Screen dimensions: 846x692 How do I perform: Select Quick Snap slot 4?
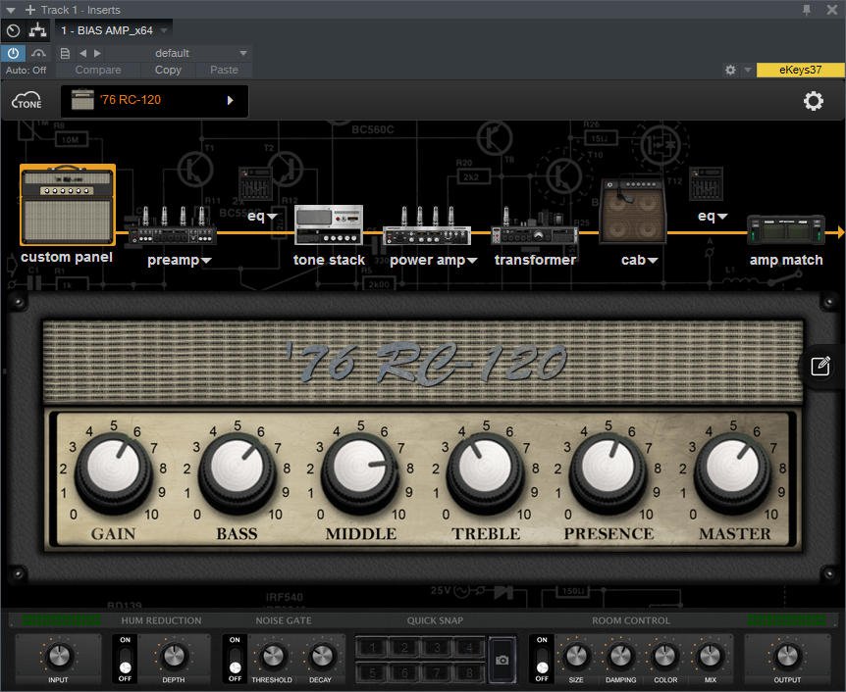469,647
